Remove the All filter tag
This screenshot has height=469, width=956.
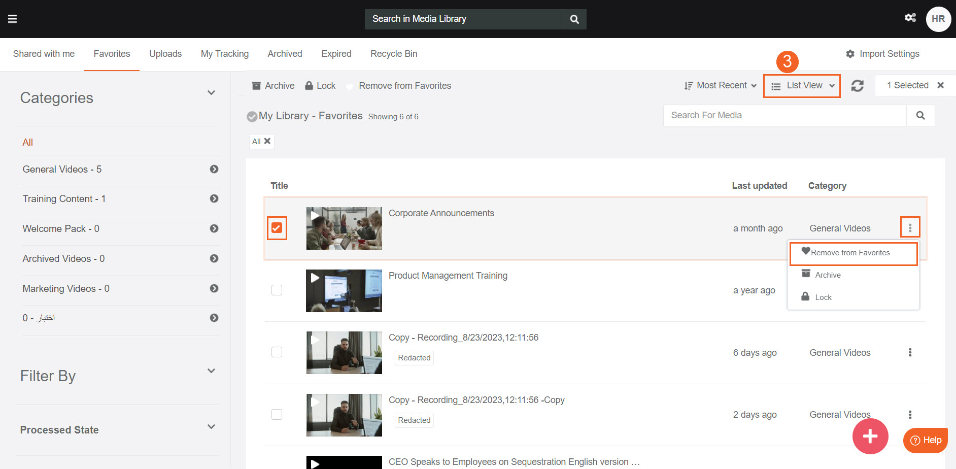[x=267, y=141]
